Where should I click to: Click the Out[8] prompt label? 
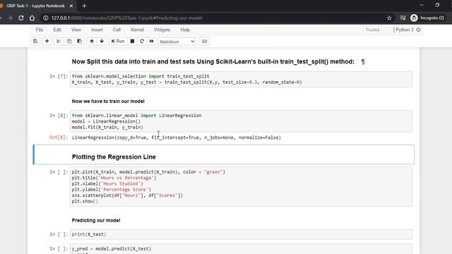[x=59, y=138]
